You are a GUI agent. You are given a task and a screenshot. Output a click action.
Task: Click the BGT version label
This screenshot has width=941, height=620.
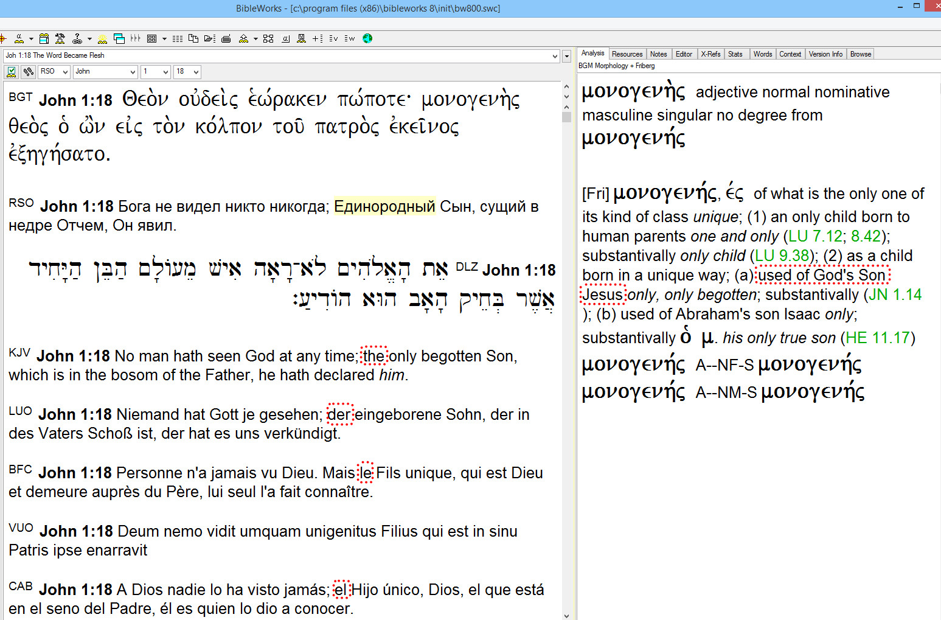coord(21,97)
